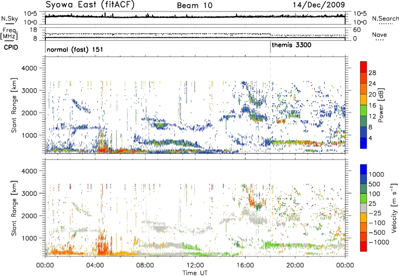Pick the light green 12–16 dB Power segment
The image size is (399, 276).
364,111
